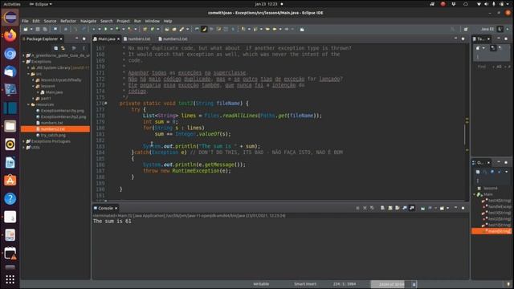Toggle Link with Editor in Package Explorer
The image size is (514, 289).
click(63, 48)
